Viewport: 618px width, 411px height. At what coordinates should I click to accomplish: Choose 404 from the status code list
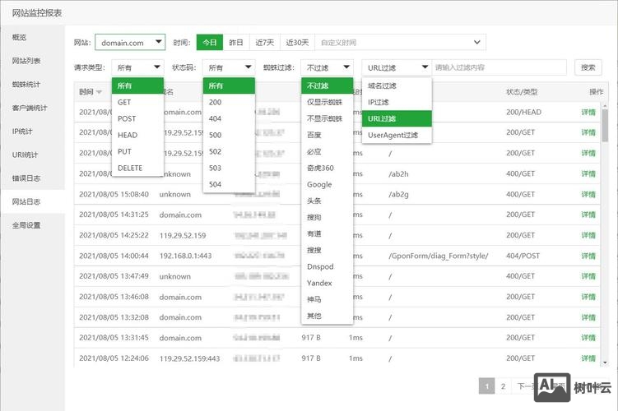(216, 118)
